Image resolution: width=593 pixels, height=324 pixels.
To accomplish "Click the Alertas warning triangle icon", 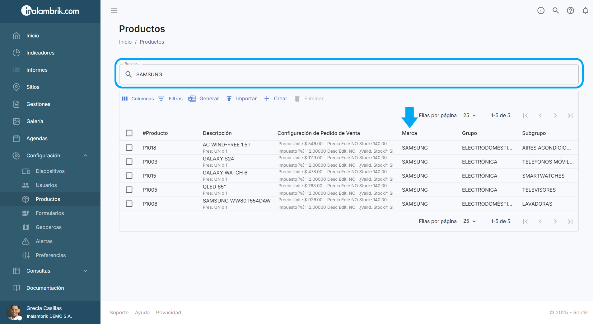I will [x=26, y=241].
